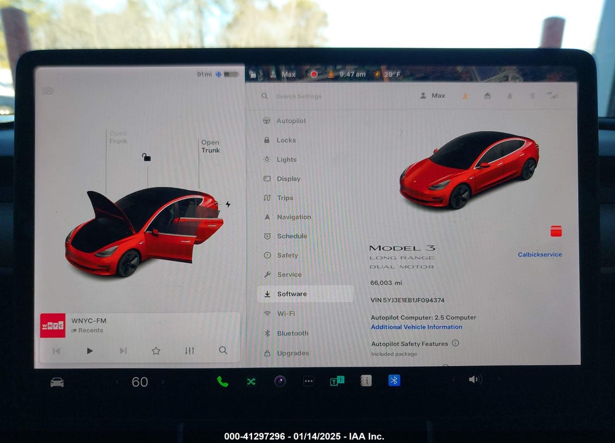This screenshot has width=615, height=443.
Task: Toggle the door unlock padlock icon
Action: coord(146,158)
